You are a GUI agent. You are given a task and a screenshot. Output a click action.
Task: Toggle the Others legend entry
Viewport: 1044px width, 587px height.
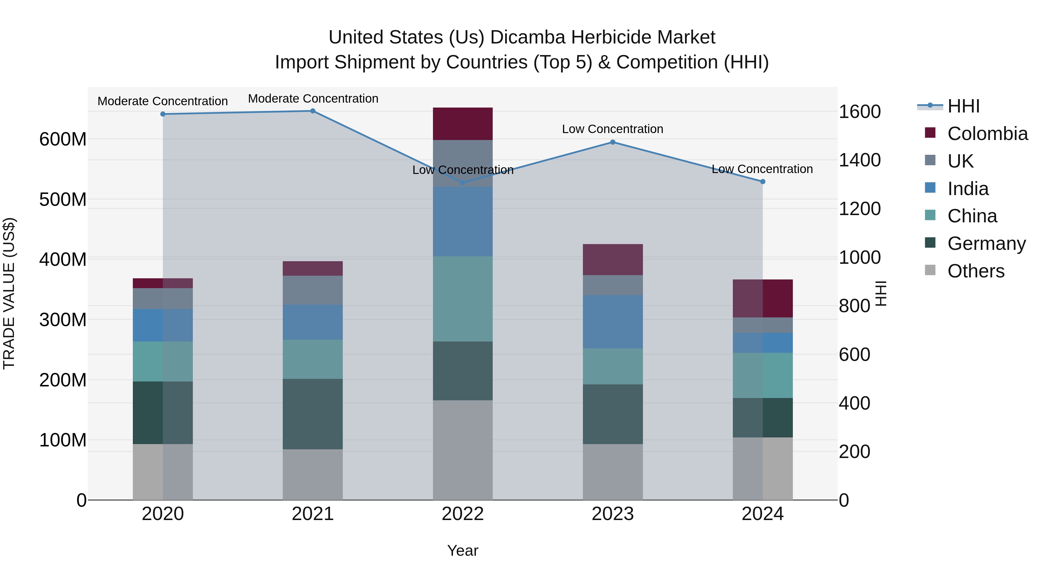pos(965,271)
